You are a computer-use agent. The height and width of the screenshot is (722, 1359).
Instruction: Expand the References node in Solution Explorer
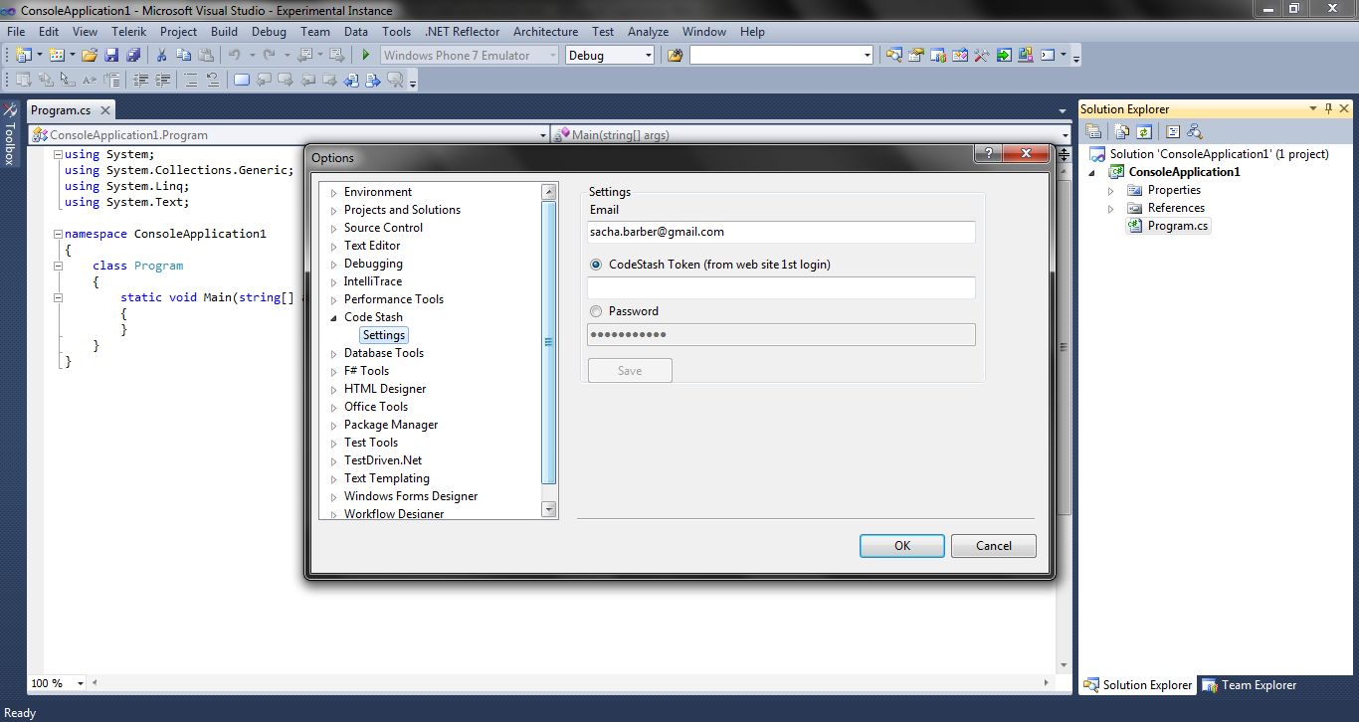tap(1111, 208)
